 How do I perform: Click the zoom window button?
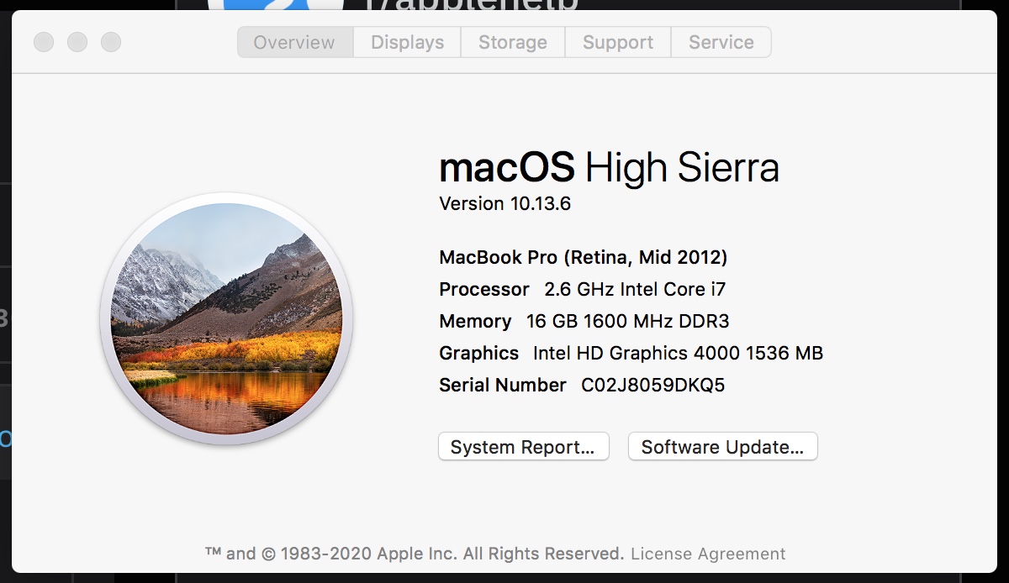pos(111,41)
